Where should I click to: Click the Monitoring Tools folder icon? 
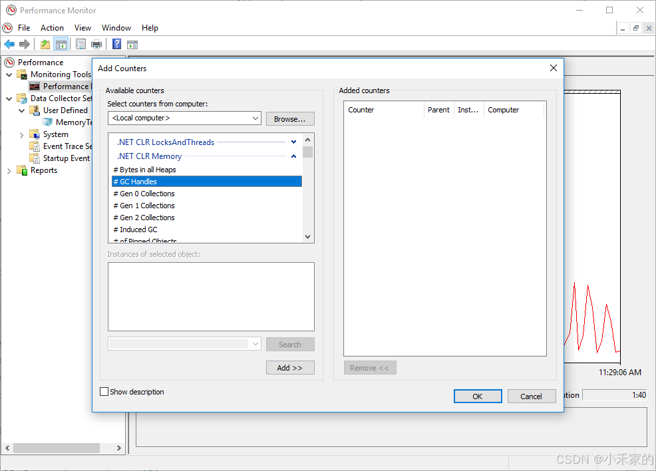coord(22,75)
